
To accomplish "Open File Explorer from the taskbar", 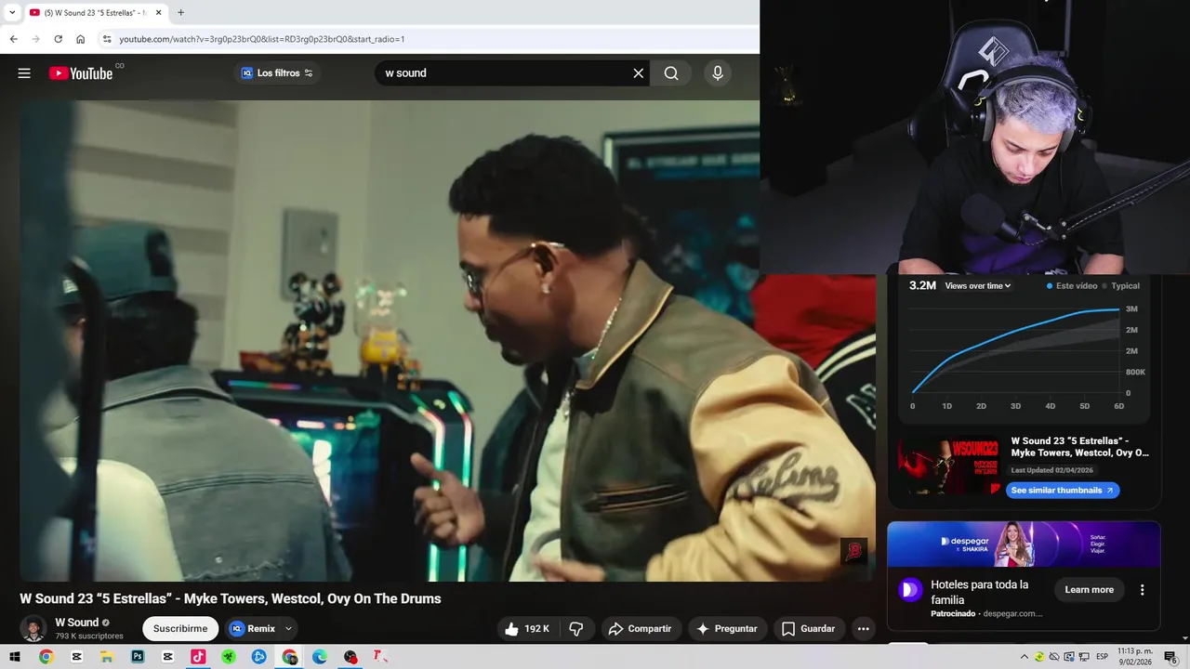I will pyautogui.click(x=107, y=657).
